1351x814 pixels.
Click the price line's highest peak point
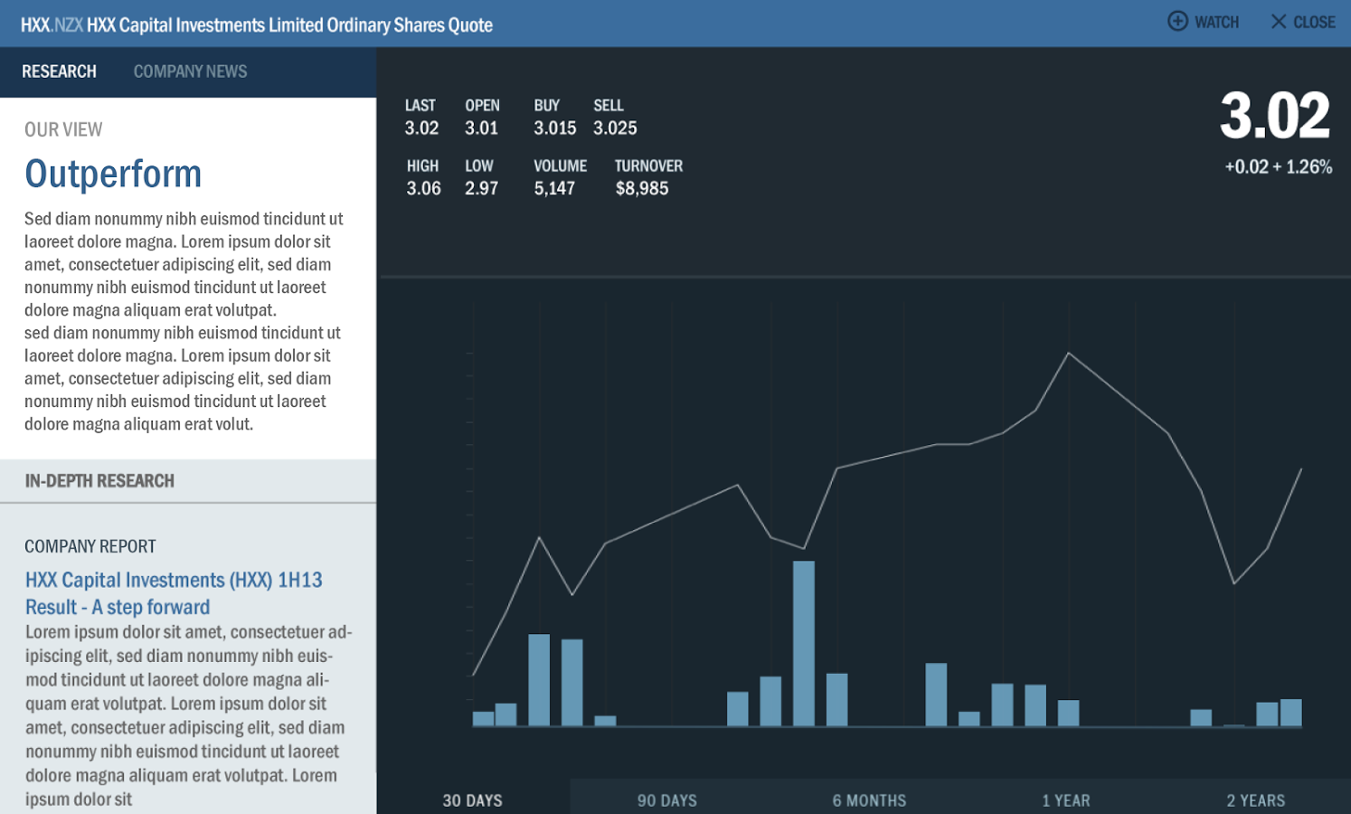[x=1069, y=353]
